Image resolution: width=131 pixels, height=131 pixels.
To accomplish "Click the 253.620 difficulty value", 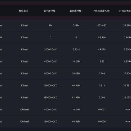I will pyautogui.click(x=102, y=25).
